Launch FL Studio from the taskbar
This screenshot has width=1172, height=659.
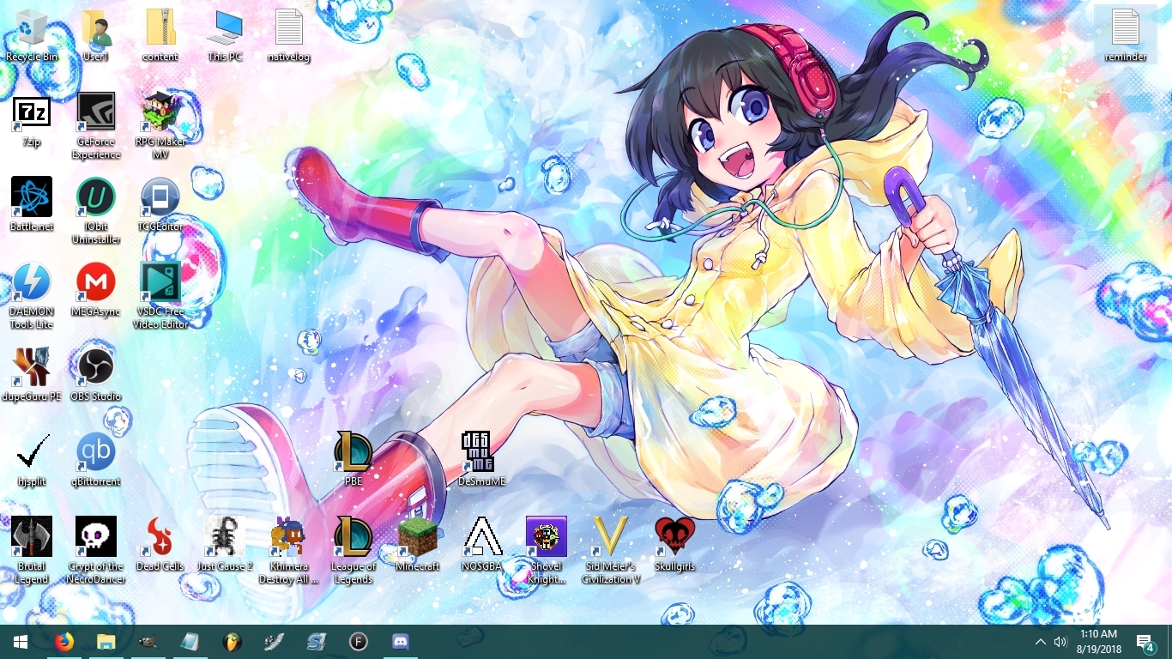click(x=232, y=642)
